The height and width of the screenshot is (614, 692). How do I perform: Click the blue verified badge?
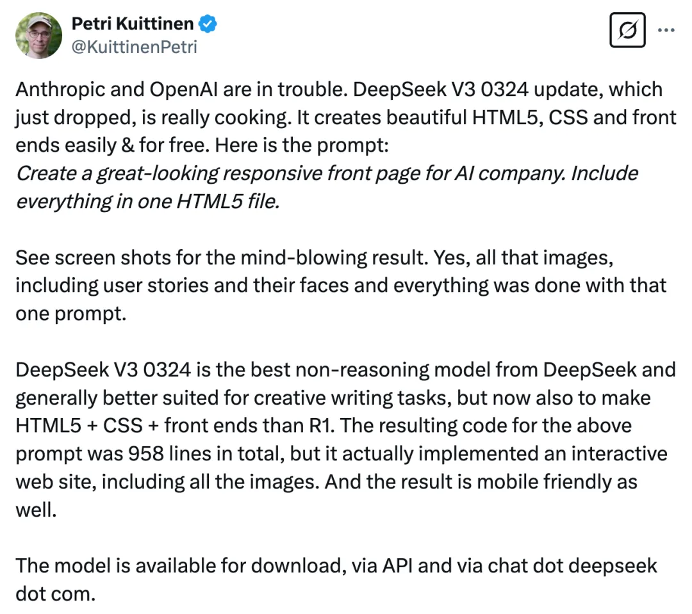point(208,25)
